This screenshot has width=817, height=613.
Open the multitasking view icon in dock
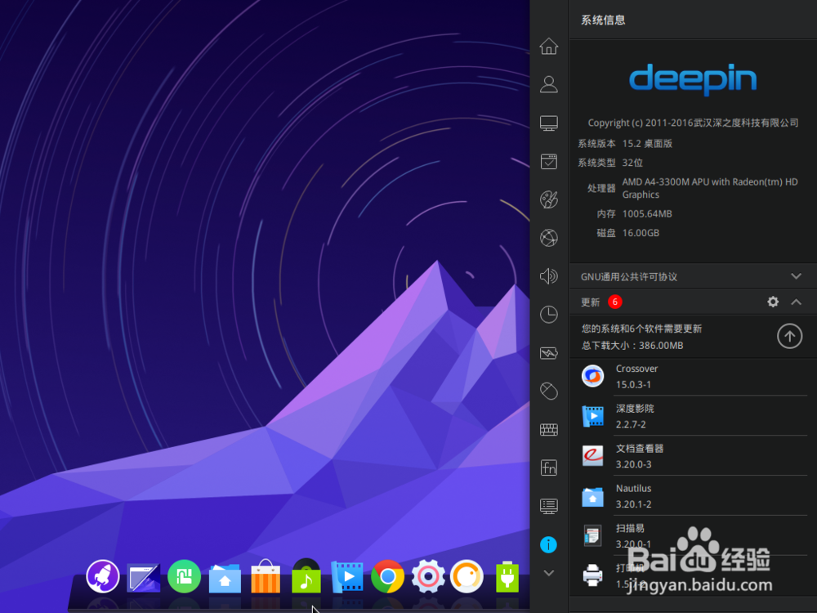[x=143, y=578]
